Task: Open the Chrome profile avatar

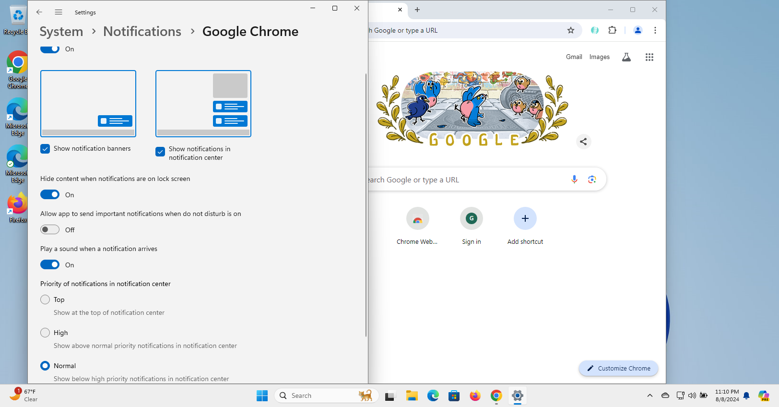Action: [x=638, y=30]
